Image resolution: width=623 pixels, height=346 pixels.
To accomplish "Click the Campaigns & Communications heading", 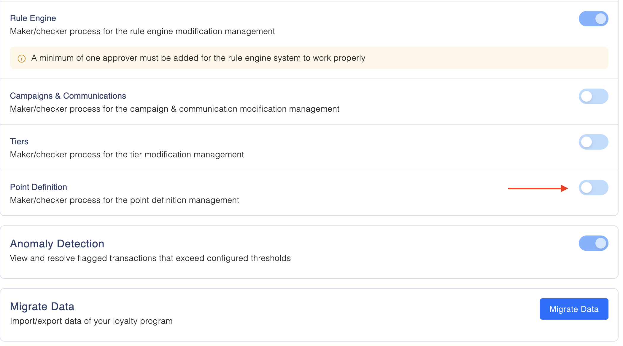I will point(68,96).
